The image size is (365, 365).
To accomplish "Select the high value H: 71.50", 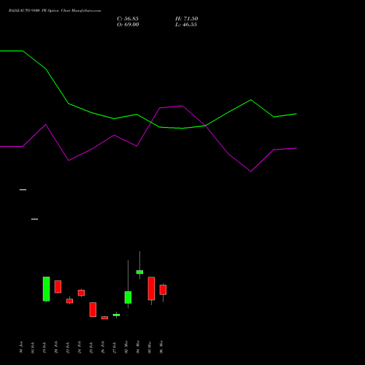I will pyautogui.click(x=187, y=19).
